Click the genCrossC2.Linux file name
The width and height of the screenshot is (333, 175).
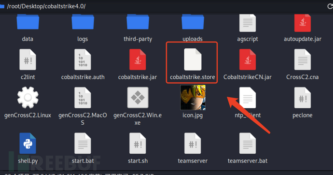(28, 115)
